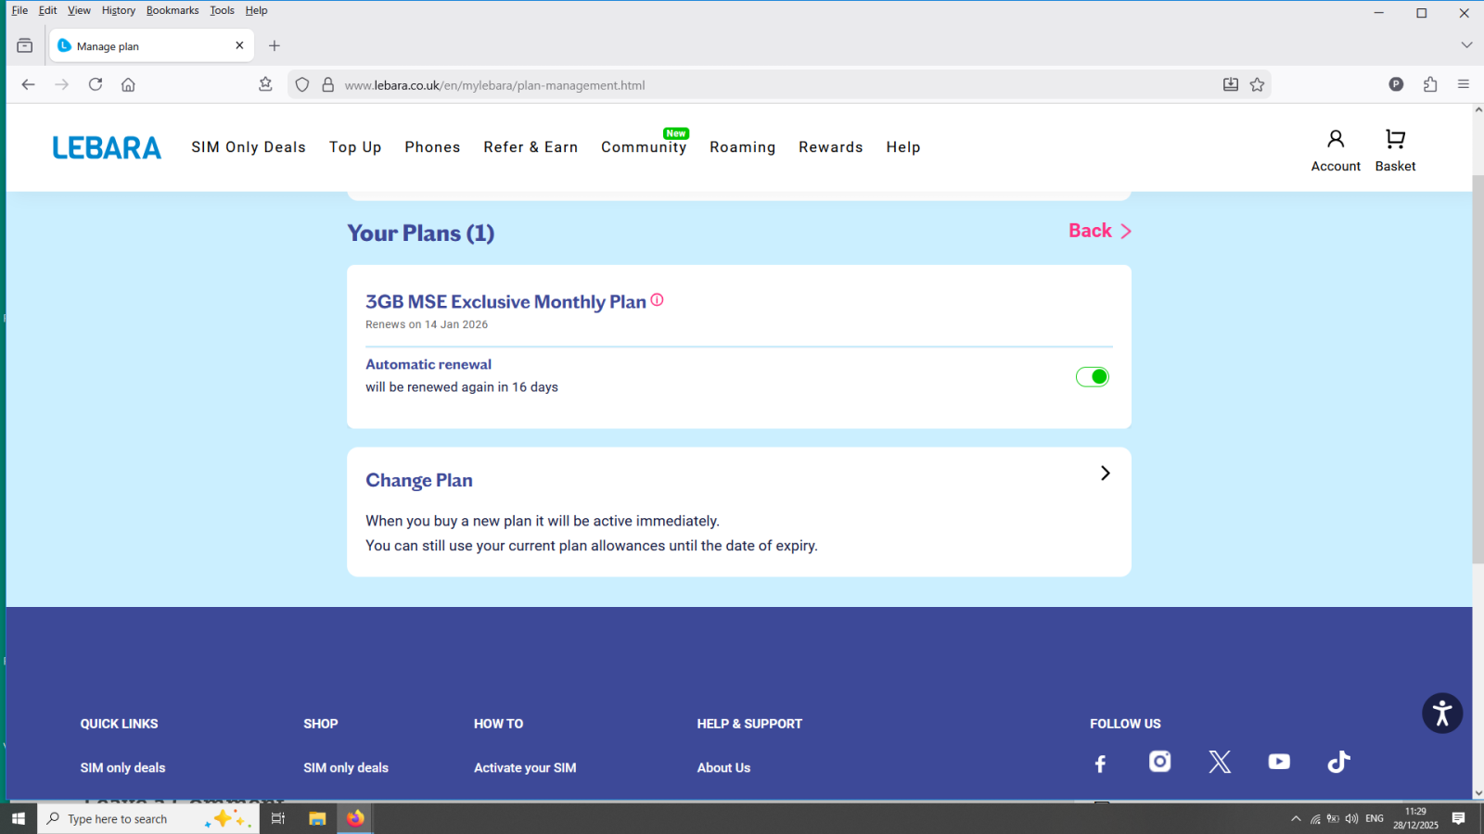Open Lebara's TikTok icon

coord(1338,762)
